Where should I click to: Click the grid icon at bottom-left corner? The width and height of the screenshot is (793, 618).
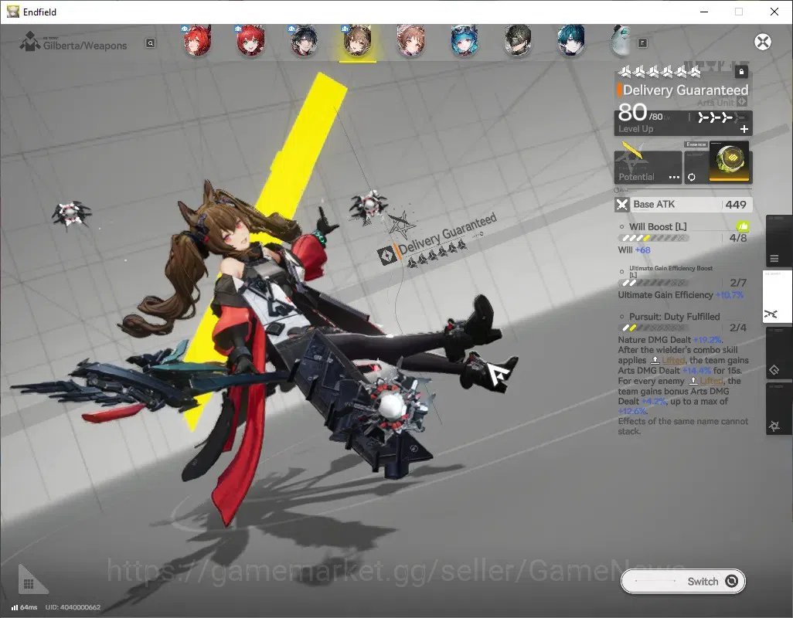click(x=29, y=584)
